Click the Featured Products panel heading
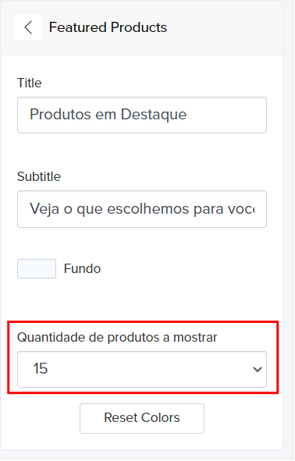Screen dimensions: 295x461 pos(108,27)
